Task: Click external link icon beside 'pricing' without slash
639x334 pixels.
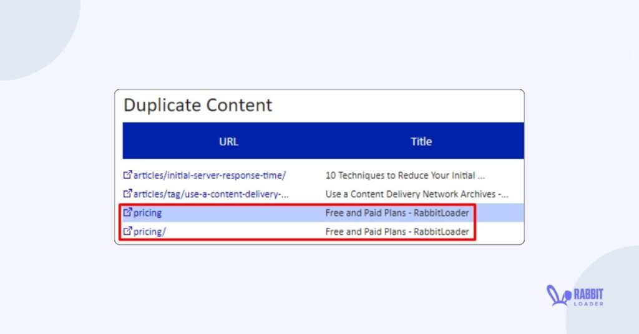Action: 127,212
